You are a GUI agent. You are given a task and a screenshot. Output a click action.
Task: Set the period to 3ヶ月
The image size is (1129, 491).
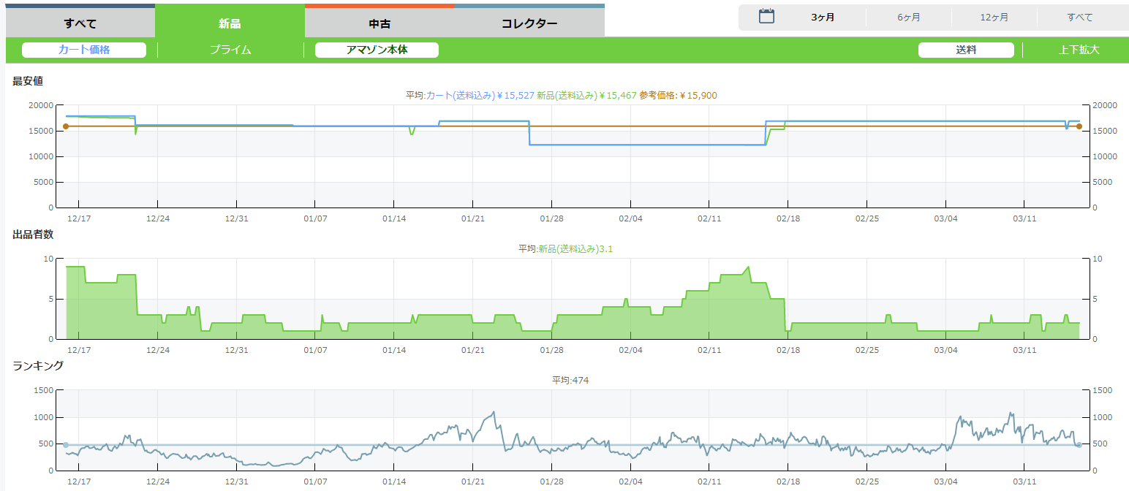coord(823,18)
